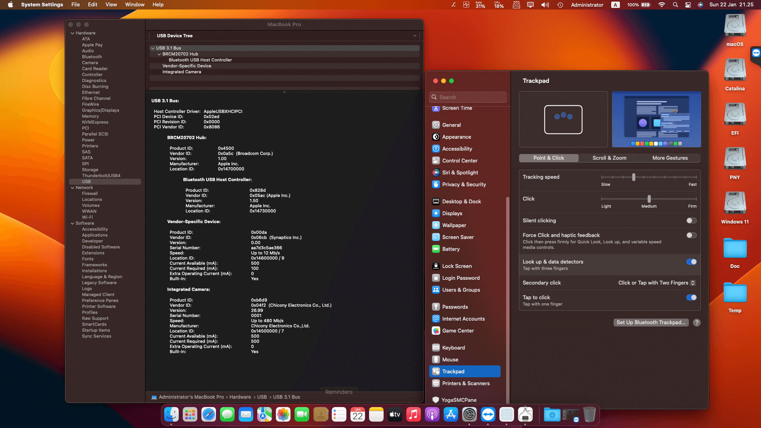Open Game Center icon
Image resolution: width=761 pixels, height=428 pixels.
pos(436,331)
